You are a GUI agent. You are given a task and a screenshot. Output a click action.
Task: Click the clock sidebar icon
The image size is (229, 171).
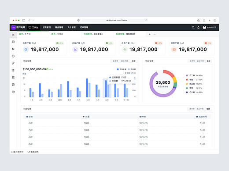click(x=13, y=56)
